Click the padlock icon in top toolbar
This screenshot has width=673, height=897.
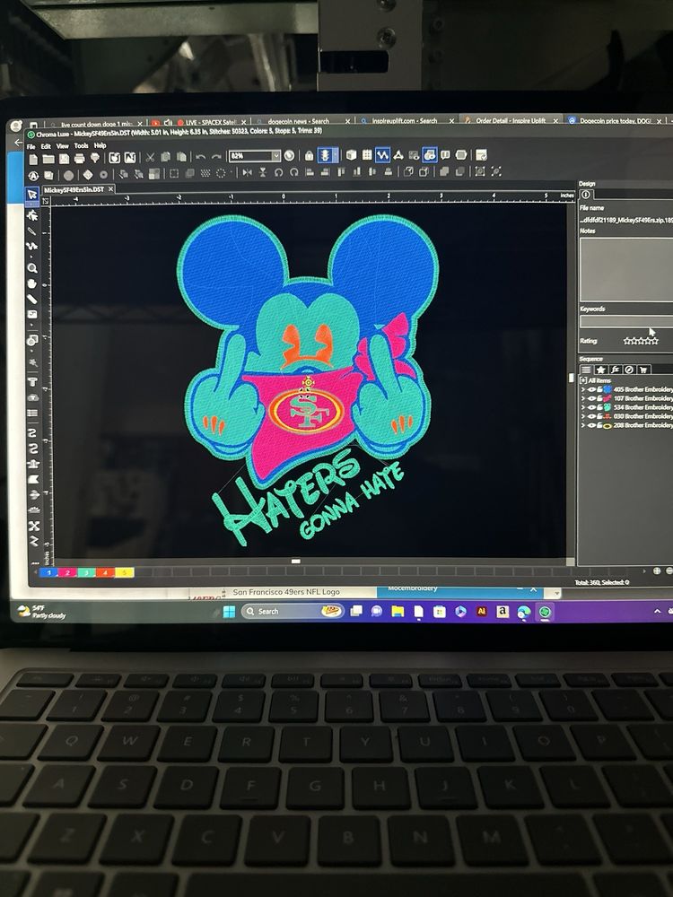(310, 155)
